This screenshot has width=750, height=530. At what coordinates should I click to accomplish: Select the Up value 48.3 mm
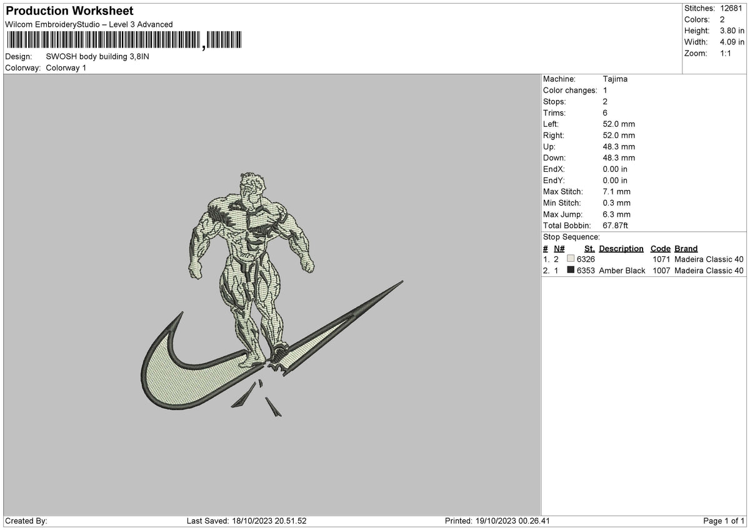619,147
